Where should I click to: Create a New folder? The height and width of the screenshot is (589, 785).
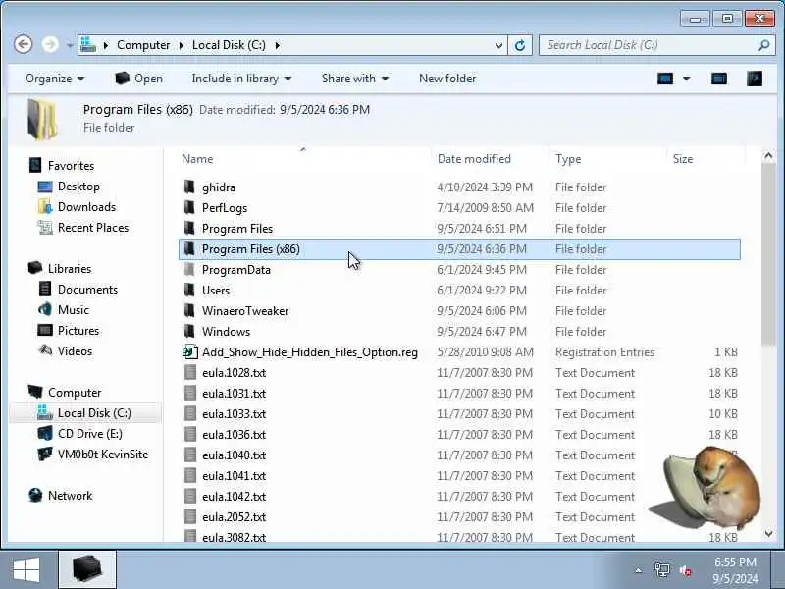point(447,79)
